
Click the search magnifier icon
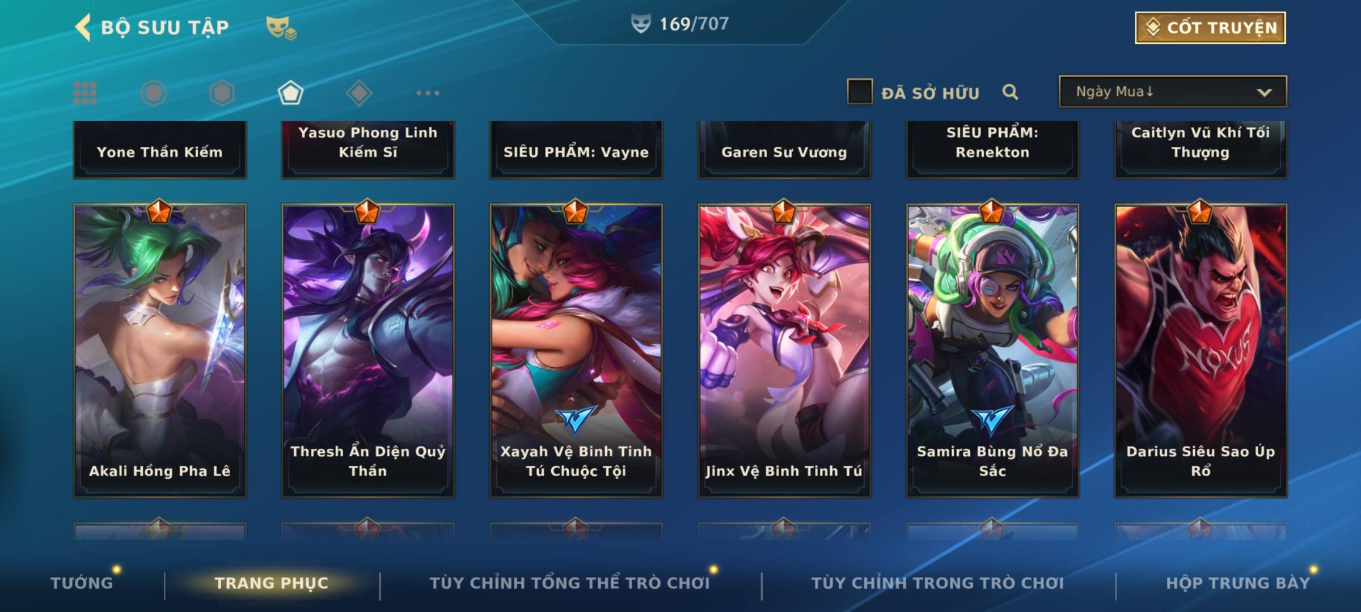pyautogui.click(x=1010, y=92)
